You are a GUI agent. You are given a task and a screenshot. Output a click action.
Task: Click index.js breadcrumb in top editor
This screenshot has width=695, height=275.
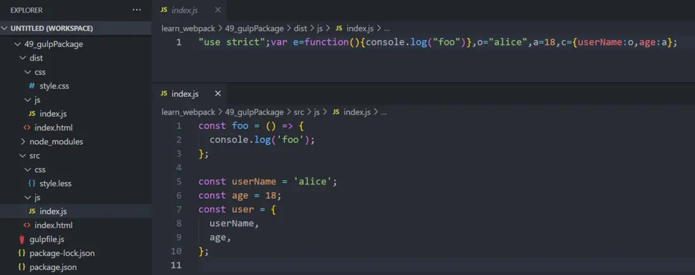tap(360, 28)
